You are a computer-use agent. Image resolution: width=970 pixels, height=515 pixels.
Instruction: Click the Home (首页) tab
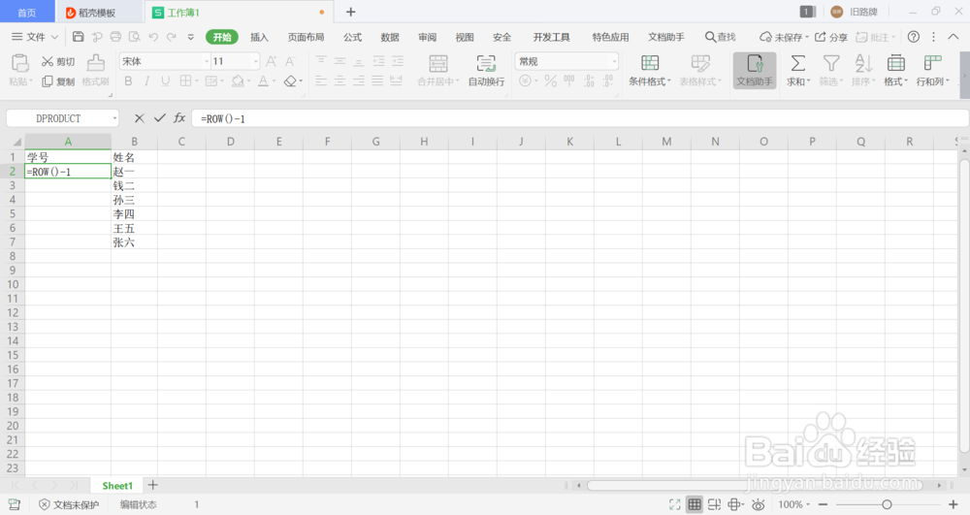(26, 13)
